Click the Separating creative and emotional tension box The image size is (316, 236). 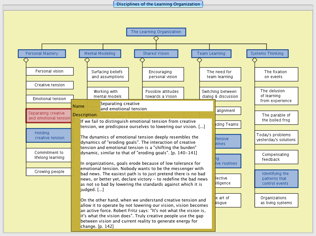(x=49, y=116)
